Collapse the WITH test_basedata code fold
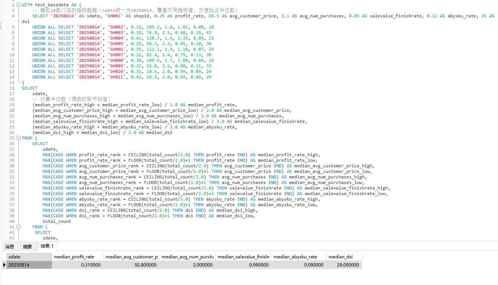Screen dimensions: 498x285 pyautogui.click(x=19, y=5)
